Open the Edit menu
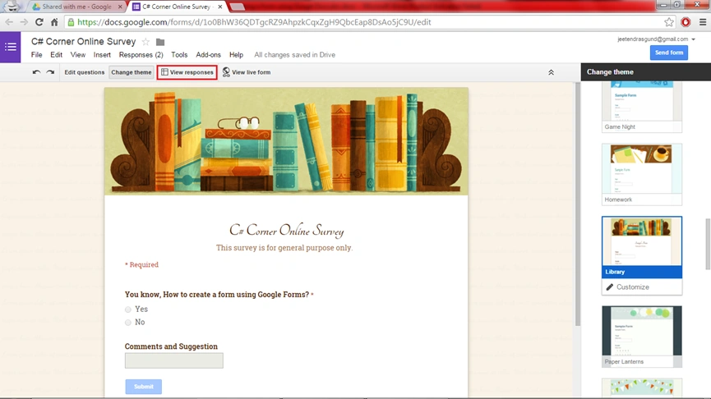Viewport: 711px width, 399px height. point(56,55)
